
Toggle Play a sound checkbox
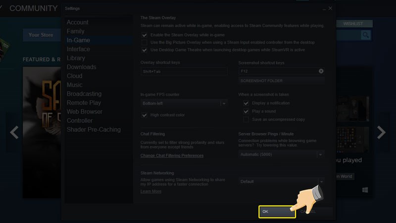point(246,111)
